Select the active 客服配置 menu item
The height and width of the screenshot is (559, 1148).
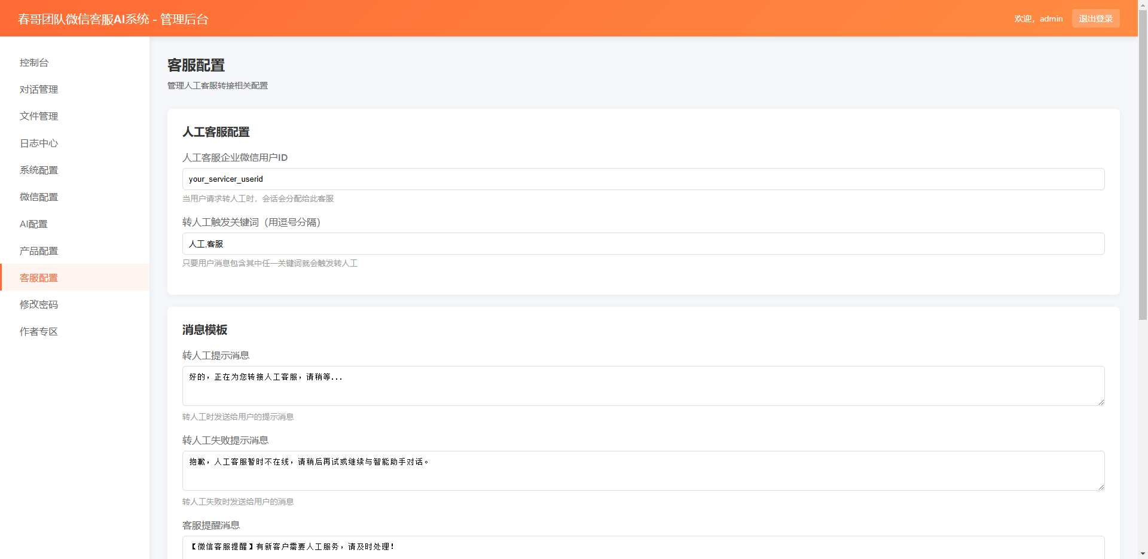pos(39,278)
